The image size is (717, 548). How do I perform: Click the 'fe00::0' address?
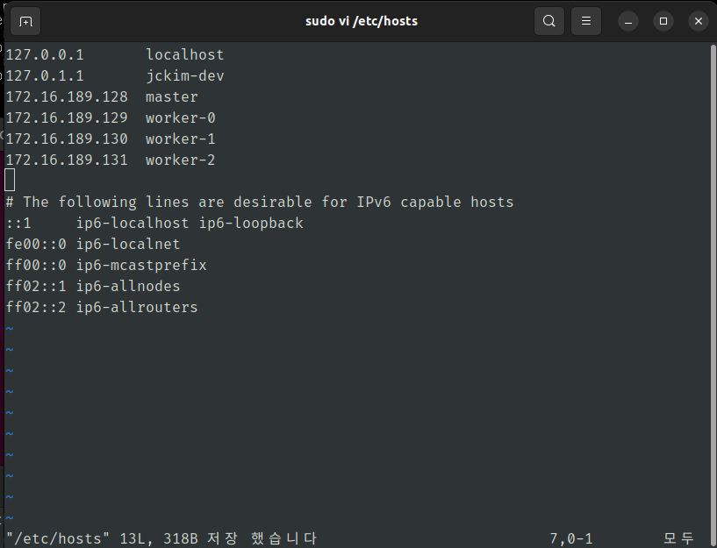[x=36, y=244]
